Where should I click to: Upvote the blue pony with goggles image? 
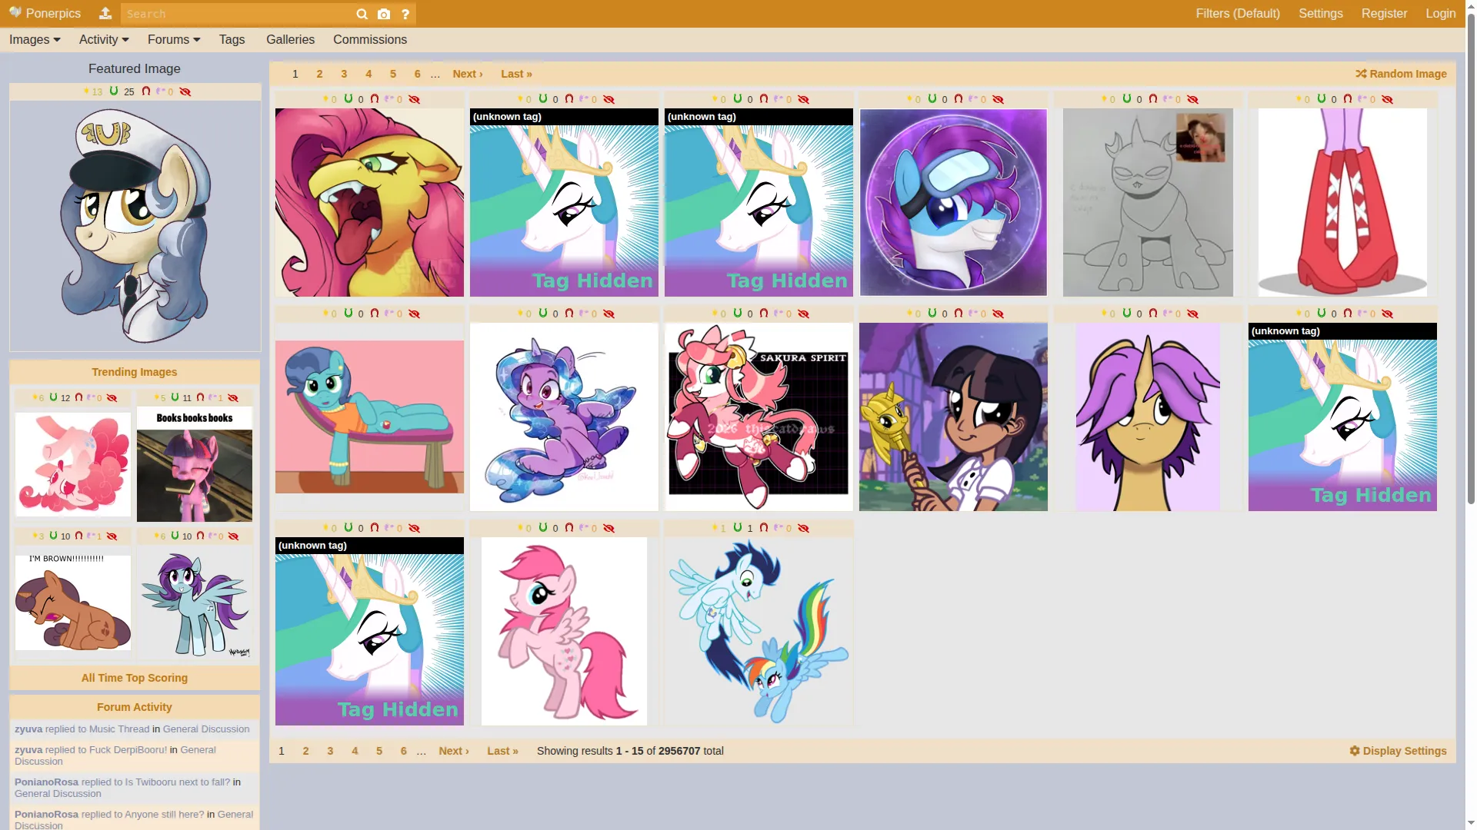pyautogui.click(x=932, y=99)
